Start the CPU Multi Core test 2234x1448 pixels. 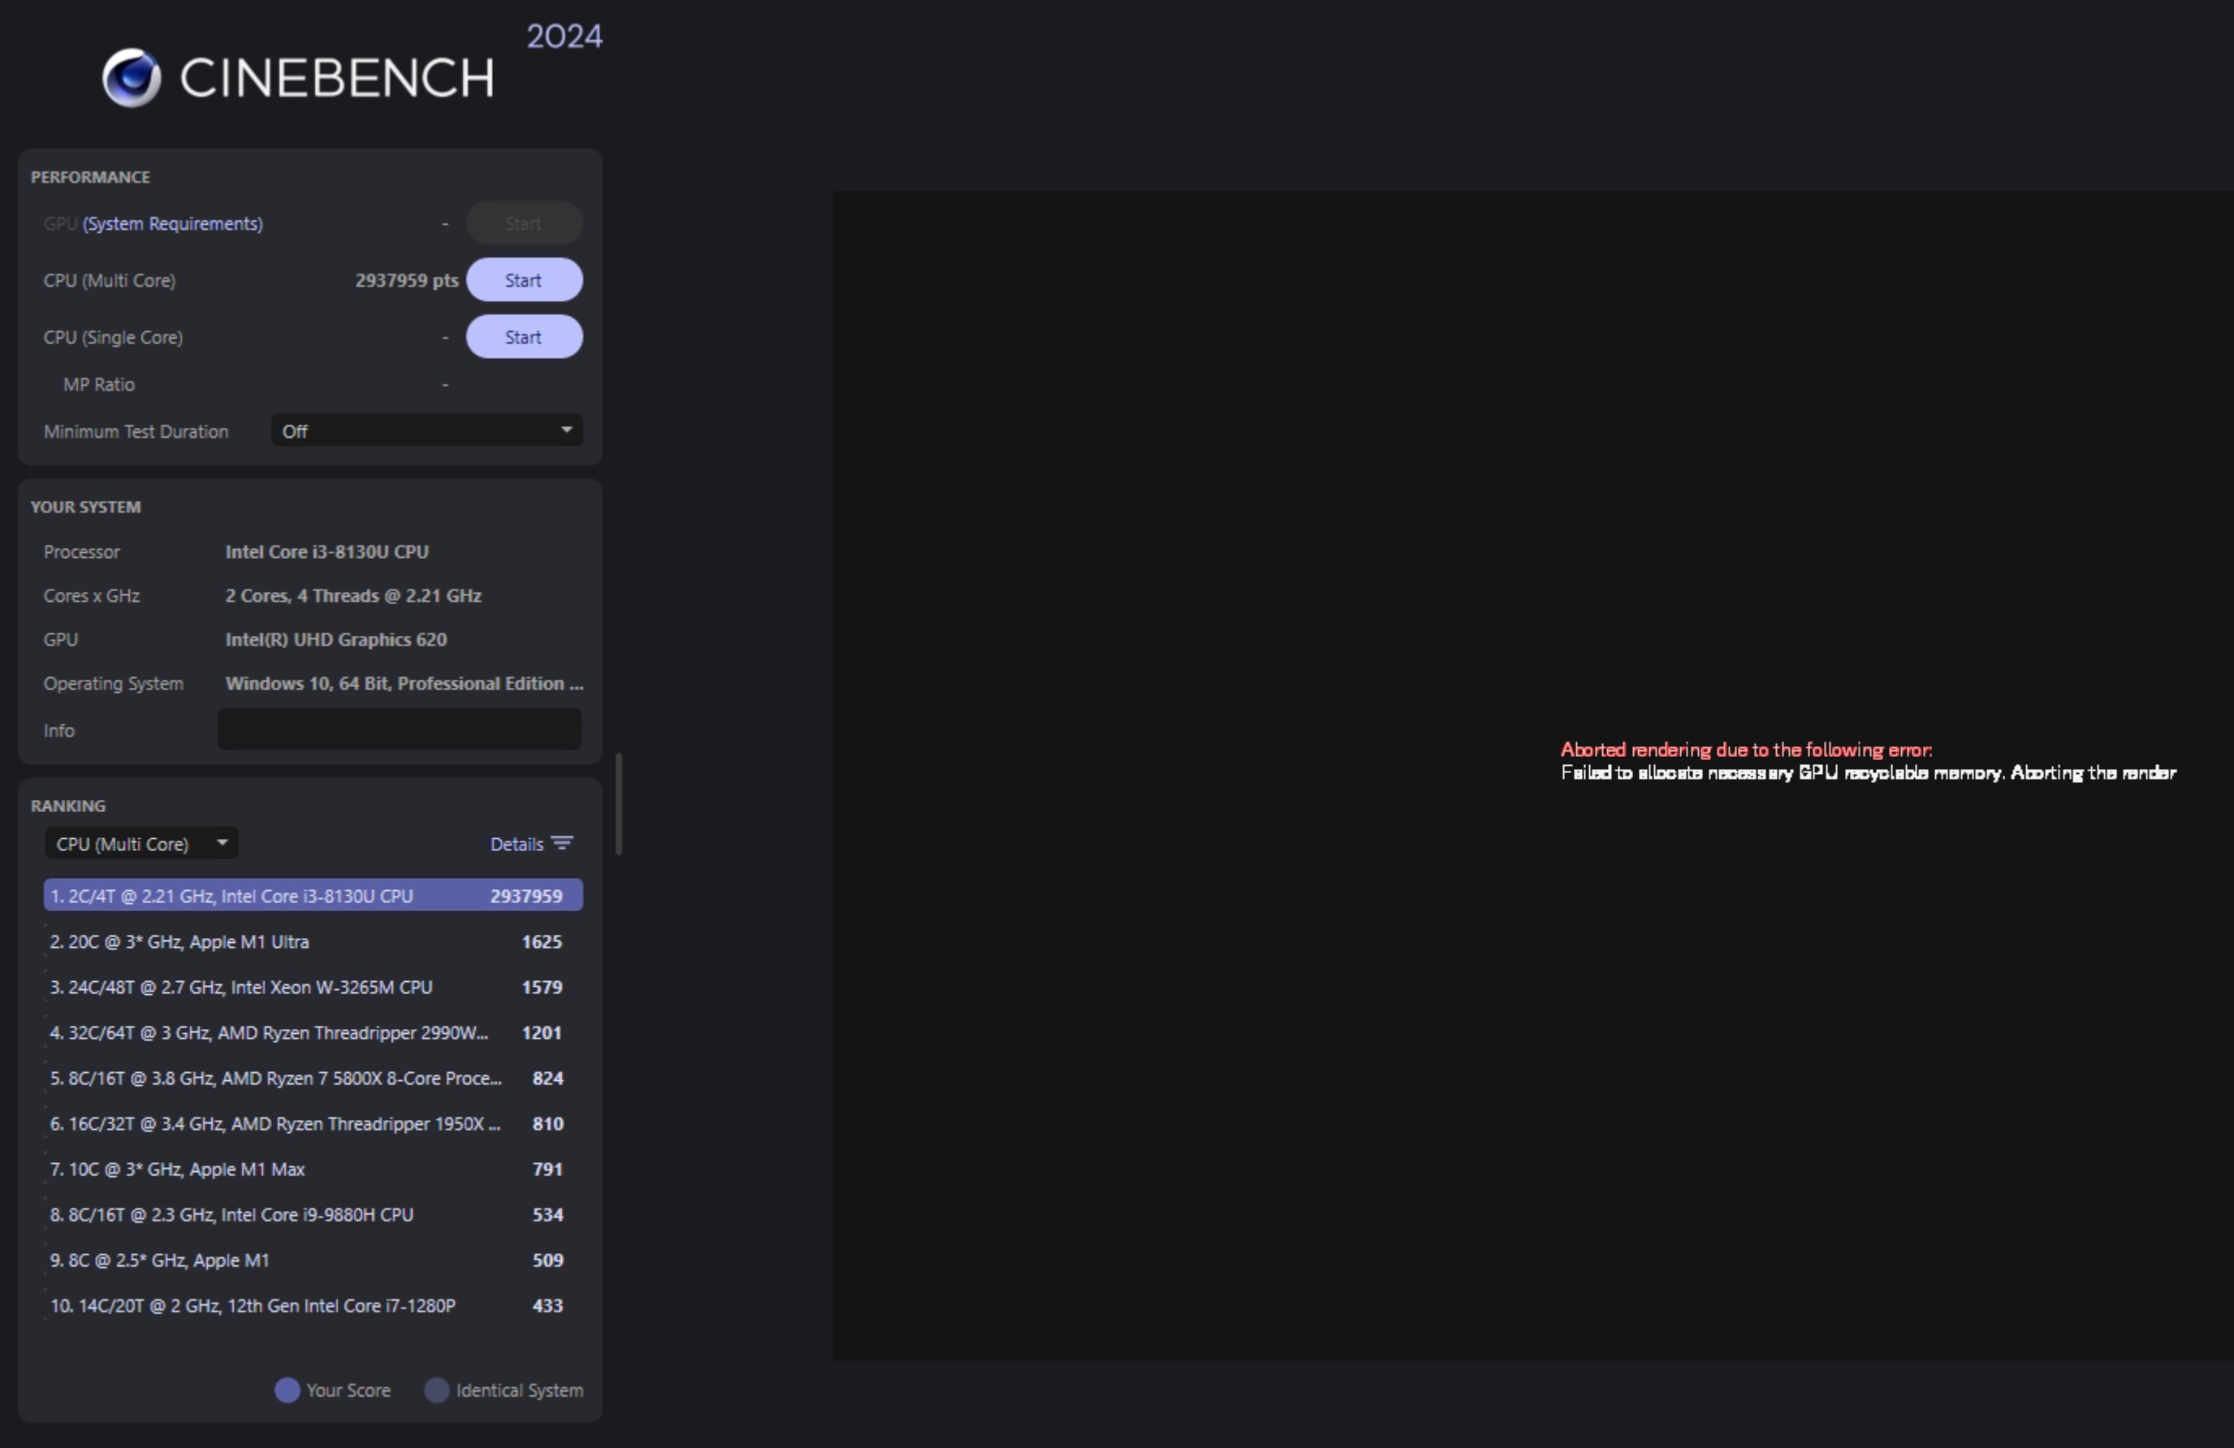524,279
